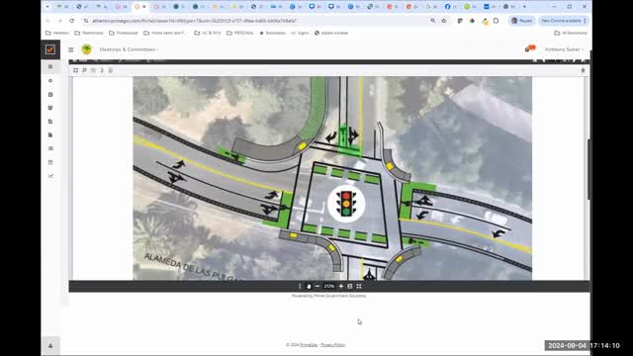This screenshot has height=356, width=633.
Task: Open a new browser tab
Action: [524, 7]
